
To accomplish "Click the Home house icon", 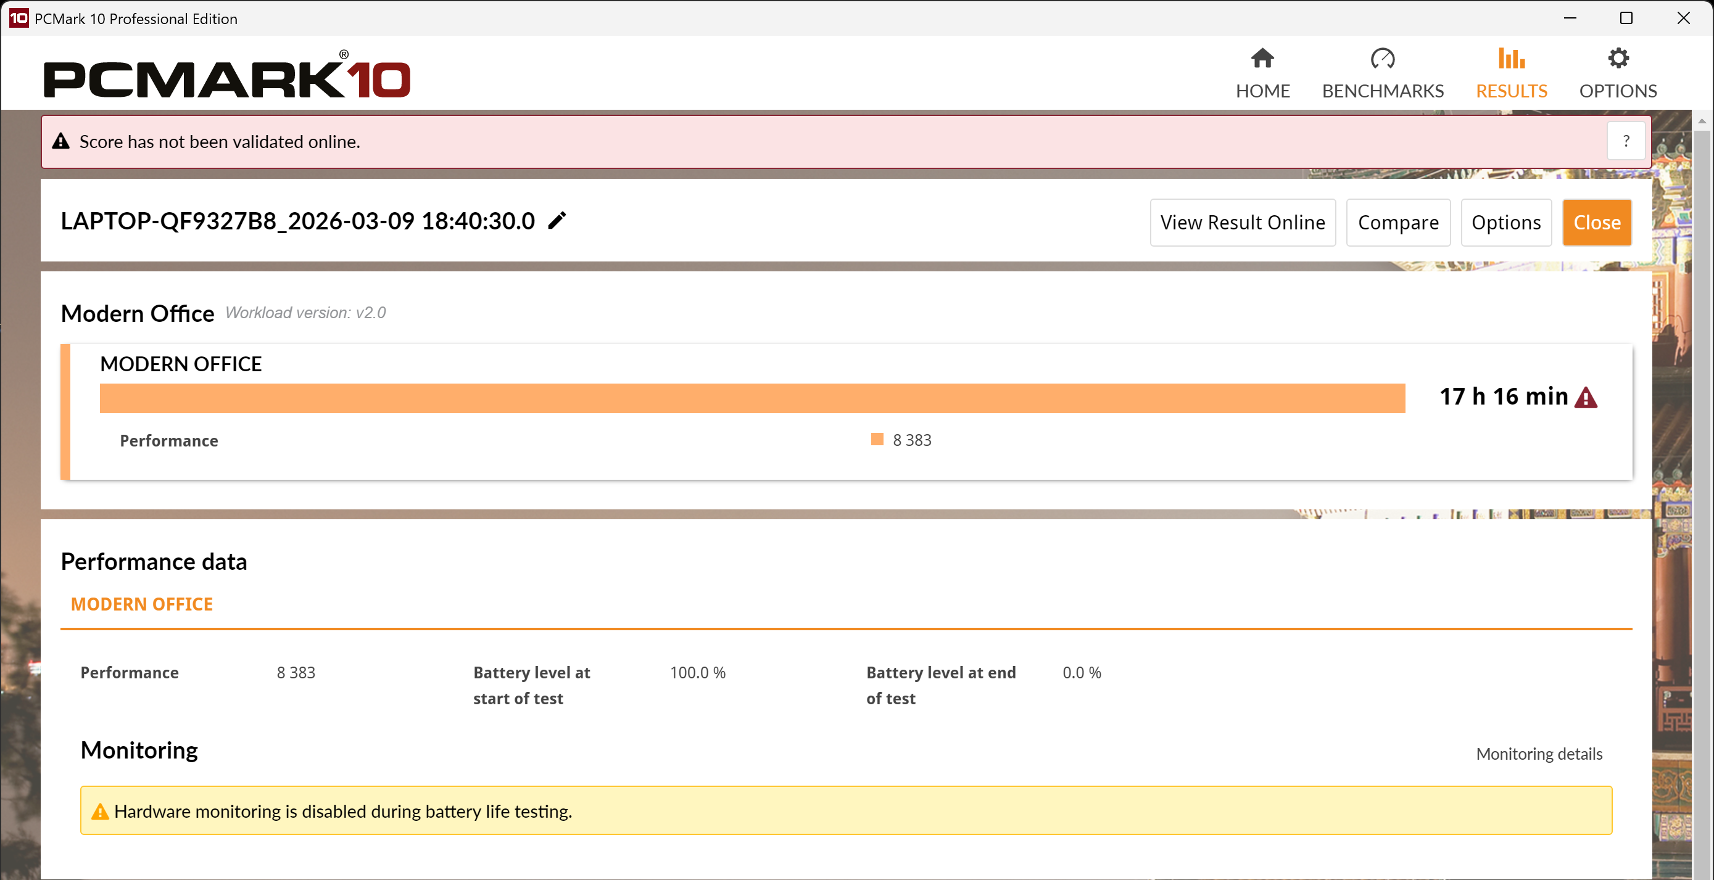I will click(1262, 59).
